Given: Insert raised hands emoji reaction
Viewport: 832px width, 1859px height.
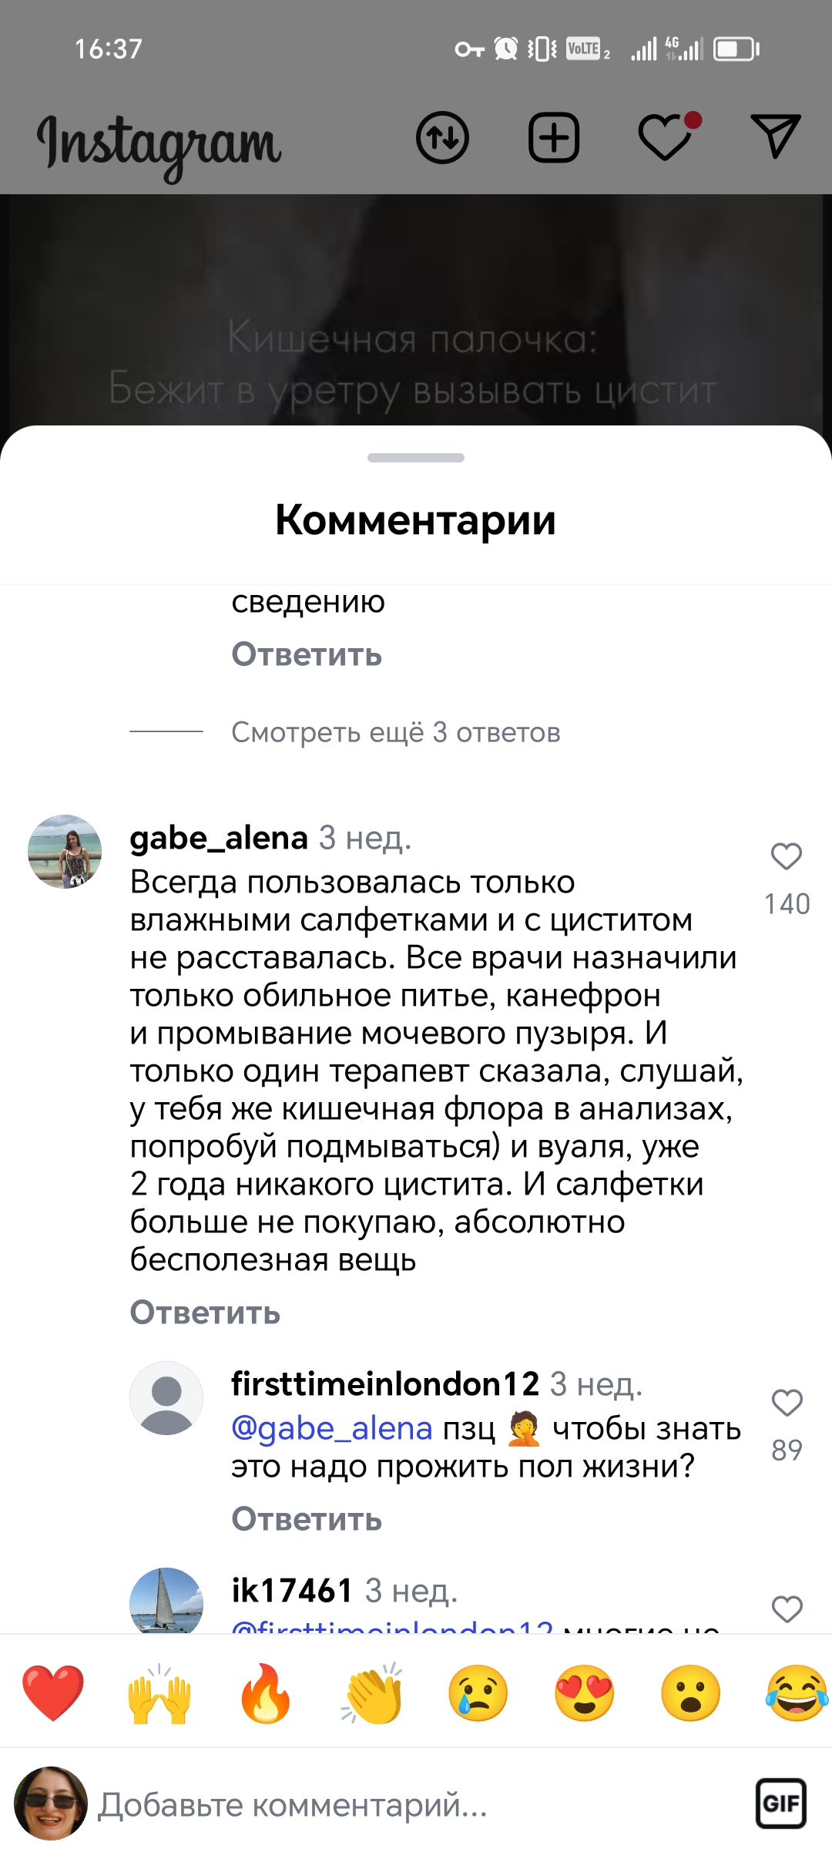Looking at the screenshot, I should coord(159,1692).
